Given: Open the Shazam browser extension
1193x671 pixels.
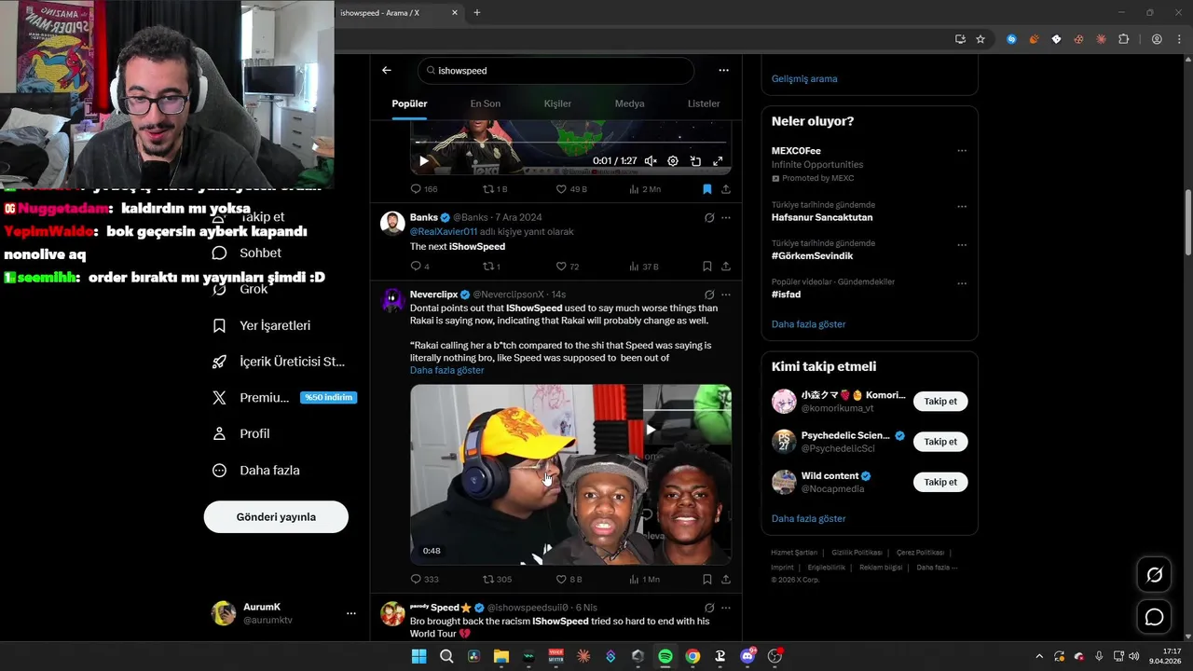Looking at the screenshot, I should point(1011,39).
